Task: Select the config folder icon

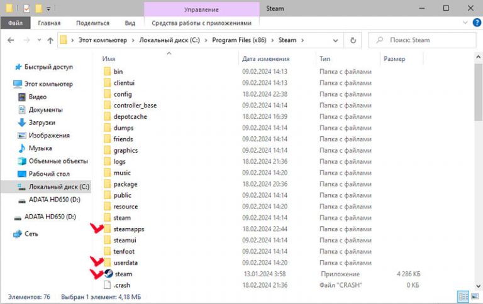Action: (107, 94)
